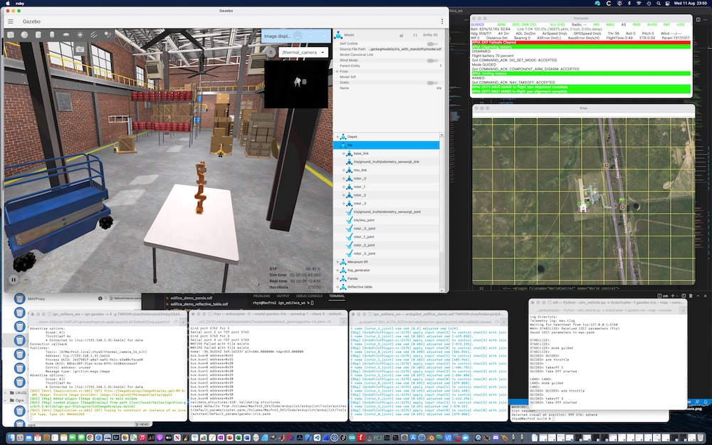Screen dimensions: 712x445
Task: Pause the Gazebo simulation
Action: pyautogui.click(x=14, y=279)
